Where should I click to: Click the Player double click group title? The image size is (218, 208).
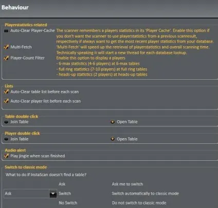[22, 134]
